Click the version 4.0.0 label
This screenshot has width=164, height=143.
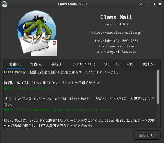(x=116, y=24)
